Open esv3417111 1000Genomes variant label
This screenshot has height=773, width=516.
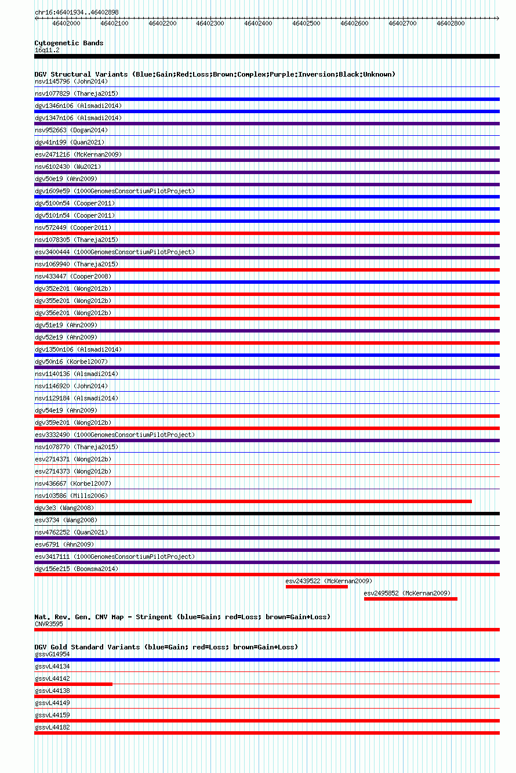(x=115, y=557)
